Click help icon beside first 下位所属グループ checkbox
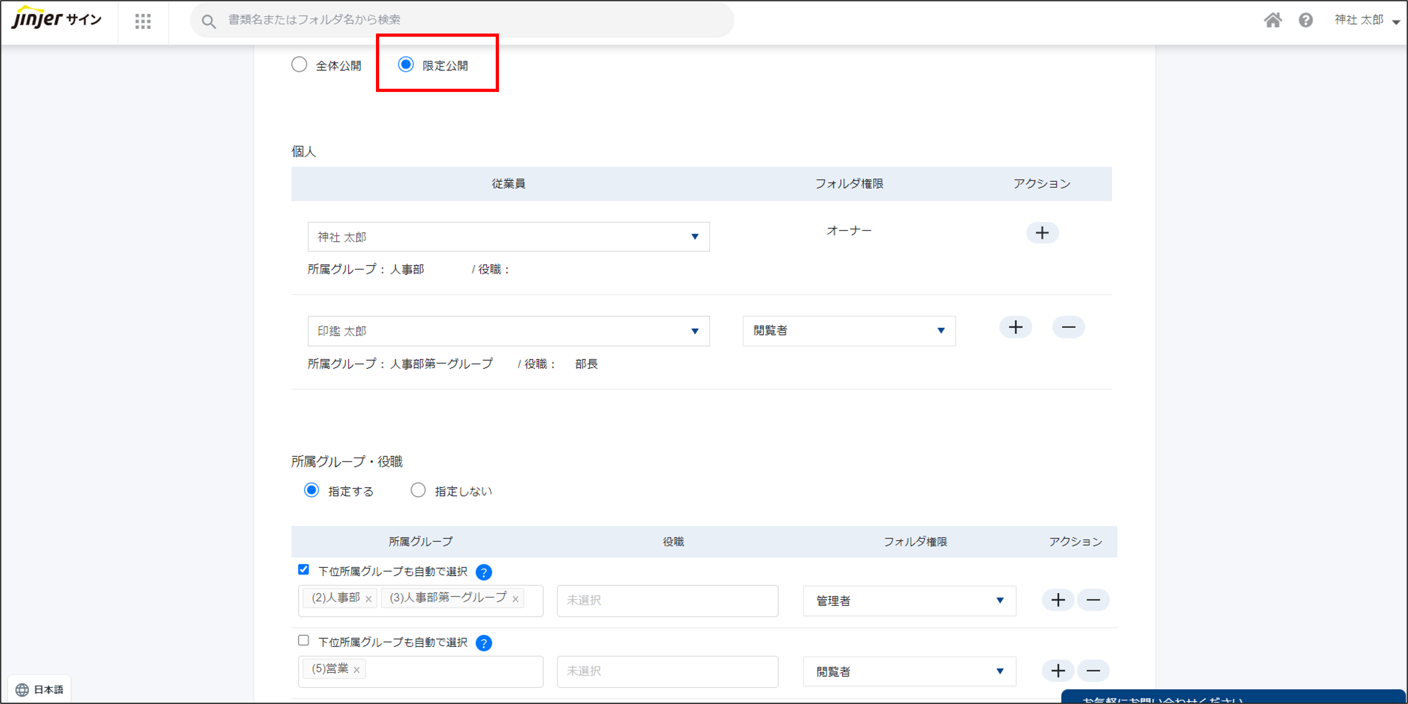This screenshot has width=1408, height=704. (x=483, y=572)
